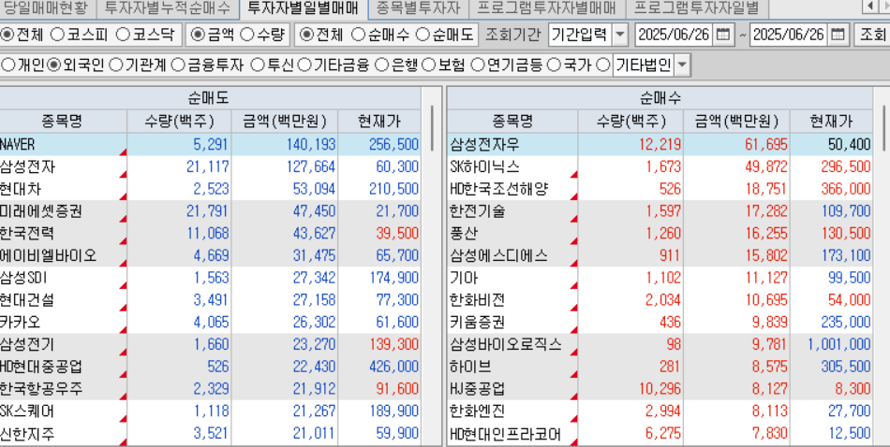Choose the 금액 radio option
This screenshot has width=890, height=447.
tap(197, 35)
